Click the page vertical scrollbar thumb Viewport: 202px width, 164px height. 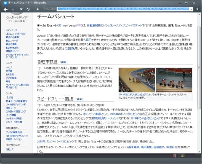tap(199, 67)
